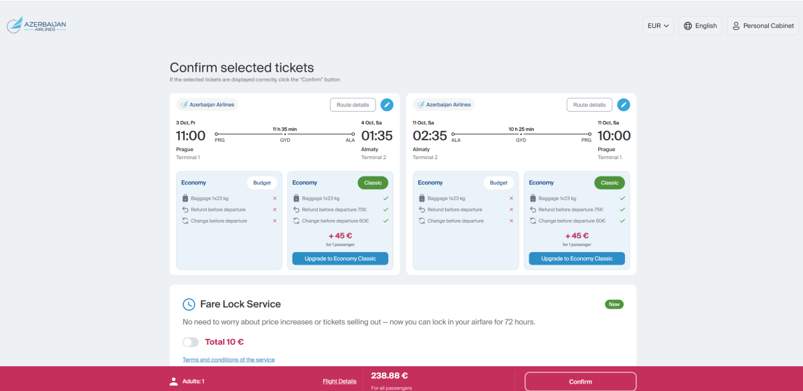Open the Flight Details link
This screenshot has height=391, width=803.
tap(339, 382)
